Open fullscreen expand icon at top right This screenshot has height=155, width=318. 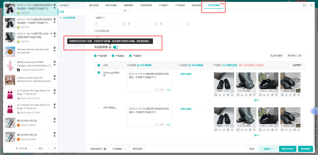point(305,5)
